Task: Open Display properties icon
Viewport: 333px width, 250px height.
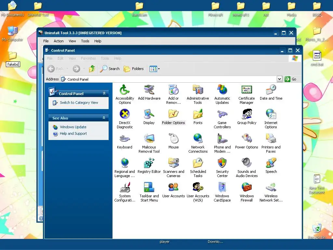Action: point(149,117)
